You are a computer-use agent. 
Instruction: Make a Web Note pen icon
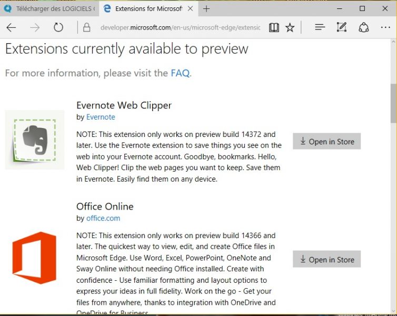click(x=342, y=27)
